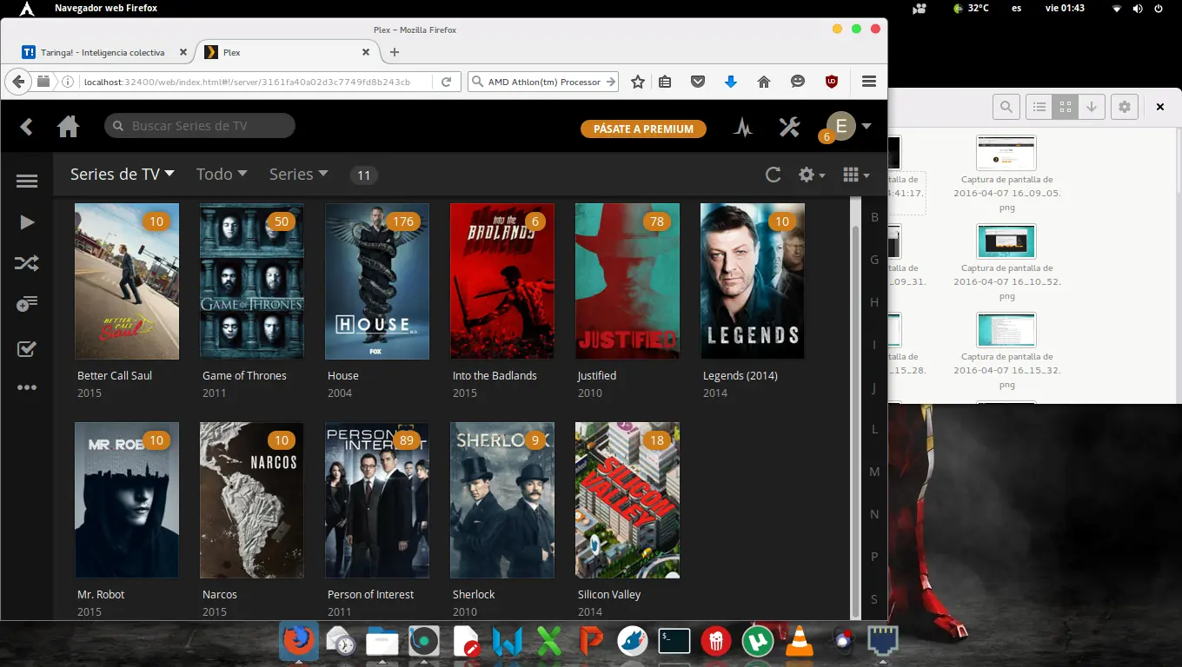This screenshot has height=667, width=1182.
Task: Open the Game of Thrones title link
Action: pos(244,376)
